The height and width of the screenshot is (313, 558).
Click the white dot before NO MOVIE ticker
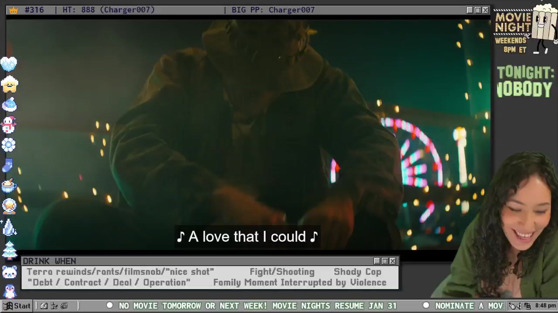tap(110, 305)
